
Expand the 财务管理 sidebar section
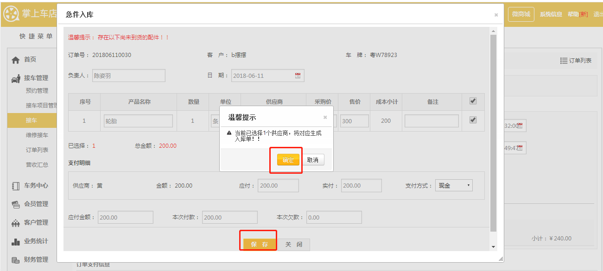36,259
